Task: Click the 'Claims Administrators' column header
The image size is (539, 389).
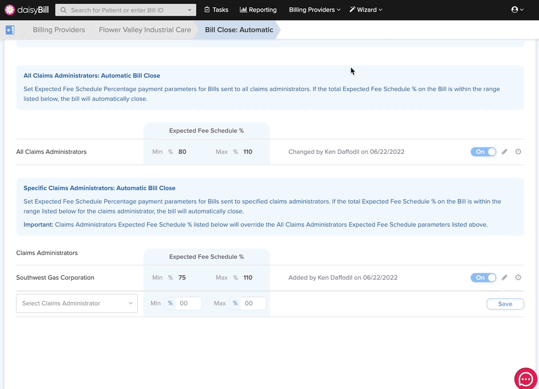Action: coord(47,253)
